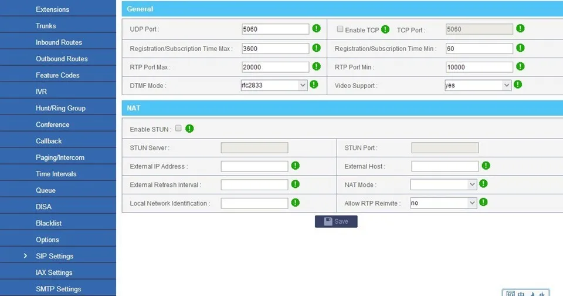Open Callback settings
This screenshot has height=296, width=563.
pos(49,141)
